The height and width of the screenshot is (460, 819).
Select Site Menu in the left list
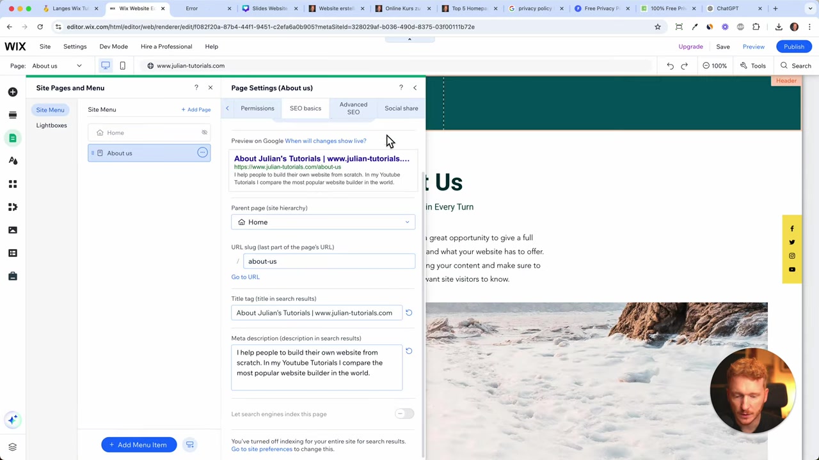[50, 110]
